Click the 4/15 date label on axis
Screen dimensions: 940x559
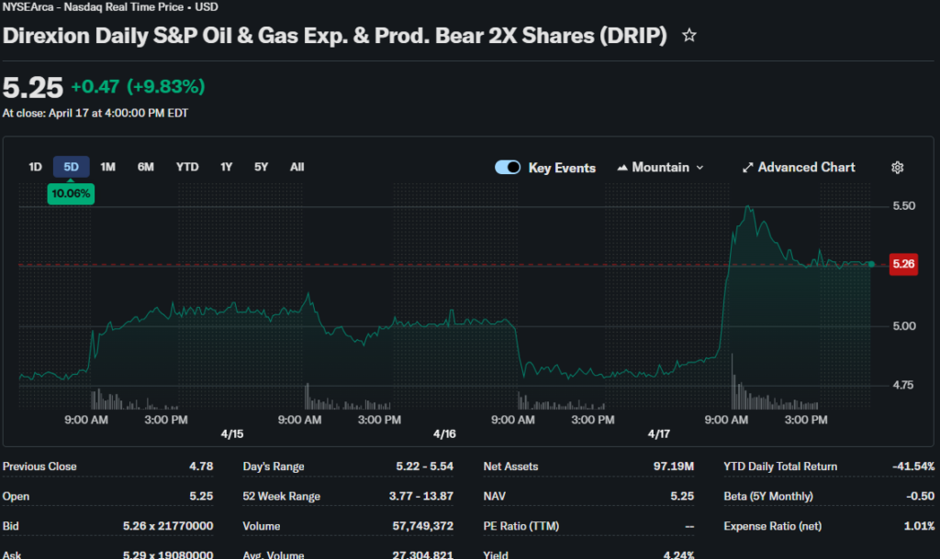[231, 433]
